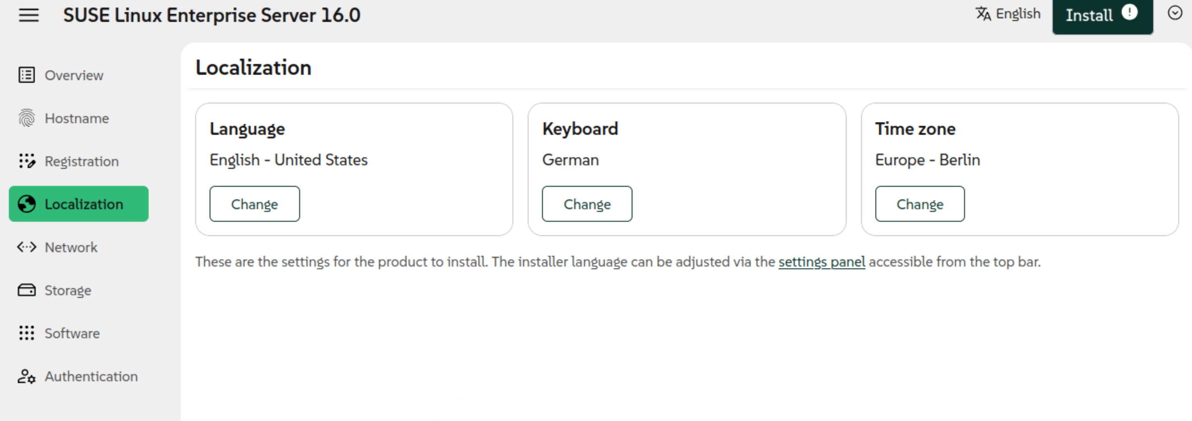Click the Overview list icon
The width and height of the screenshot is (1192, 421).
[26, 75]
